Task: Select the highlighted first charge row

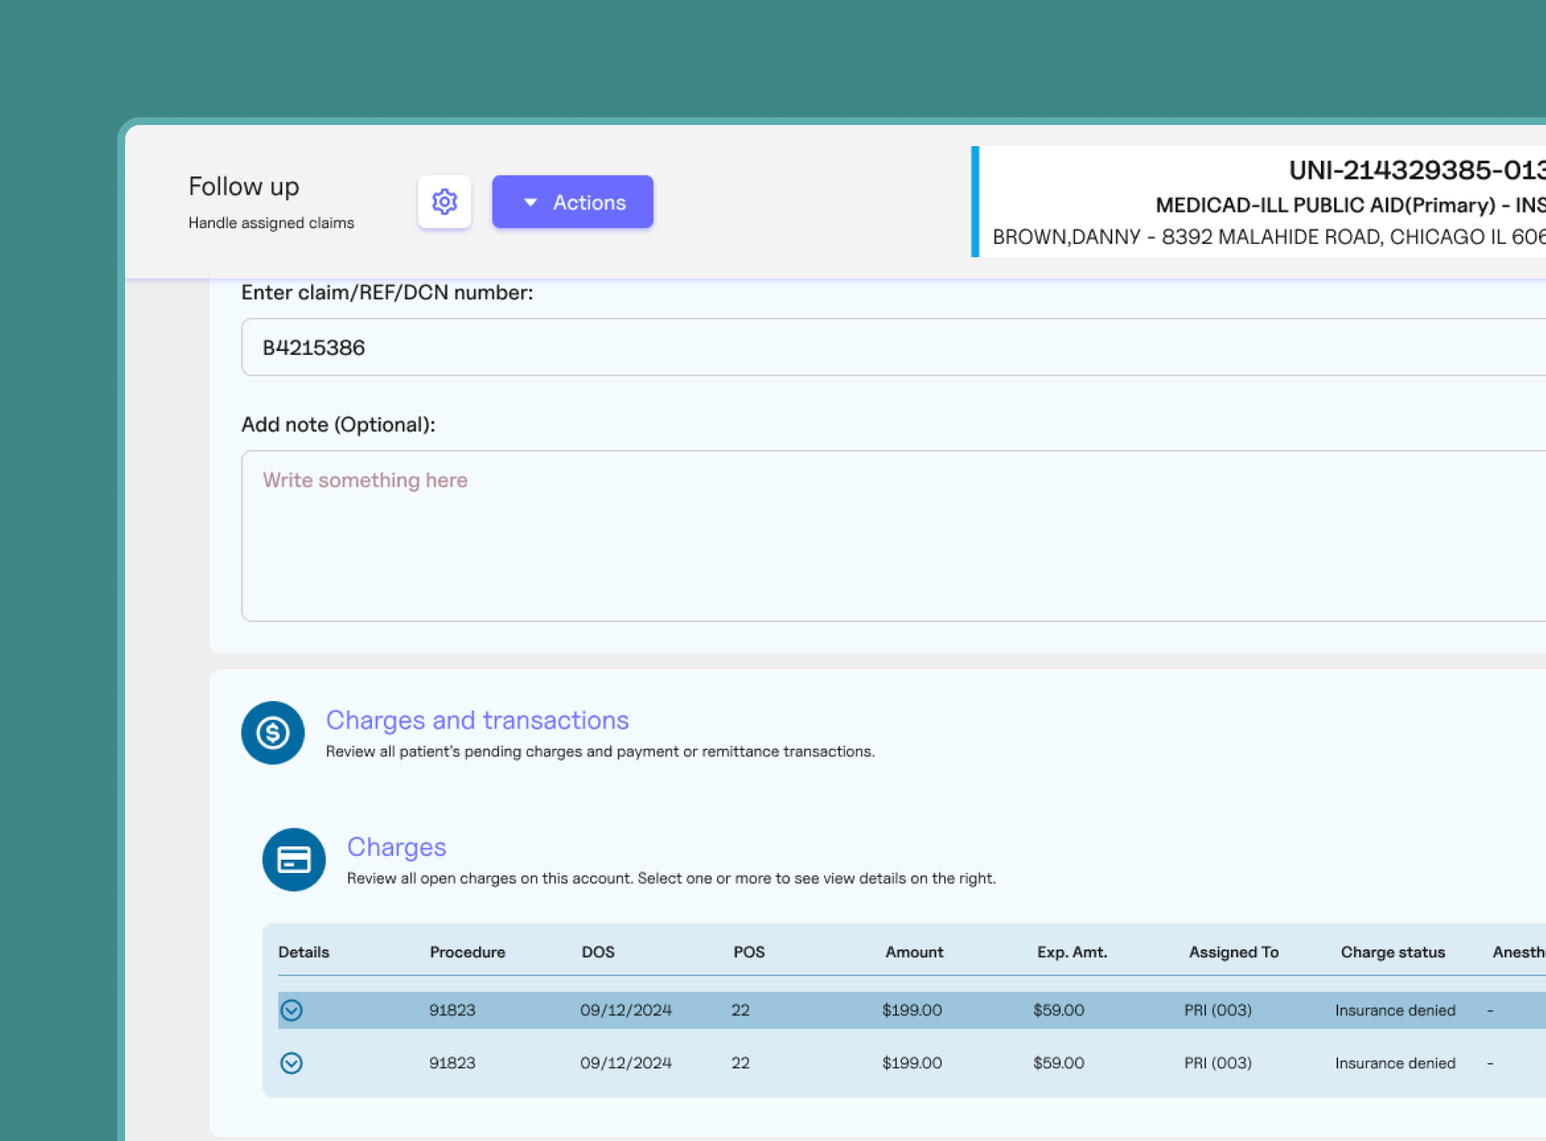Action: pos(813,1010)
